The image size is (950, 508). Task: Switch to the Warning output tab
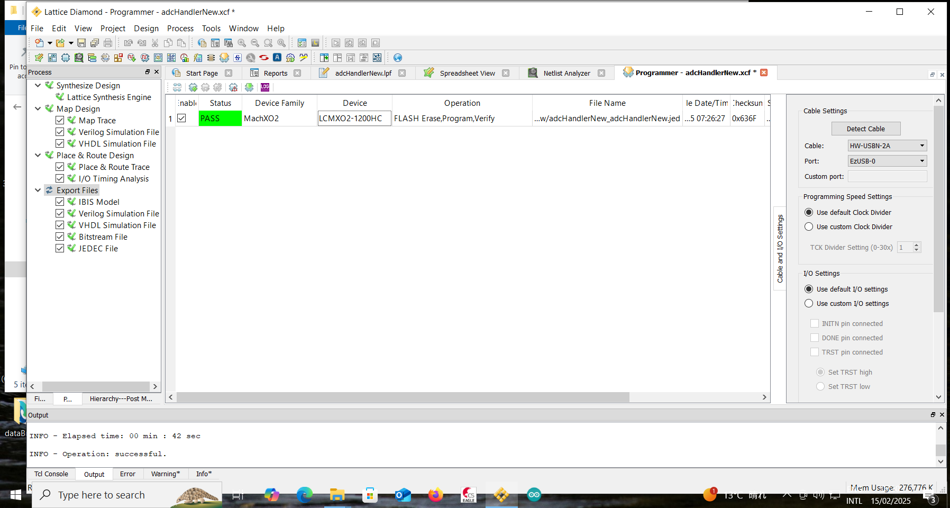(x=165, y=474)
